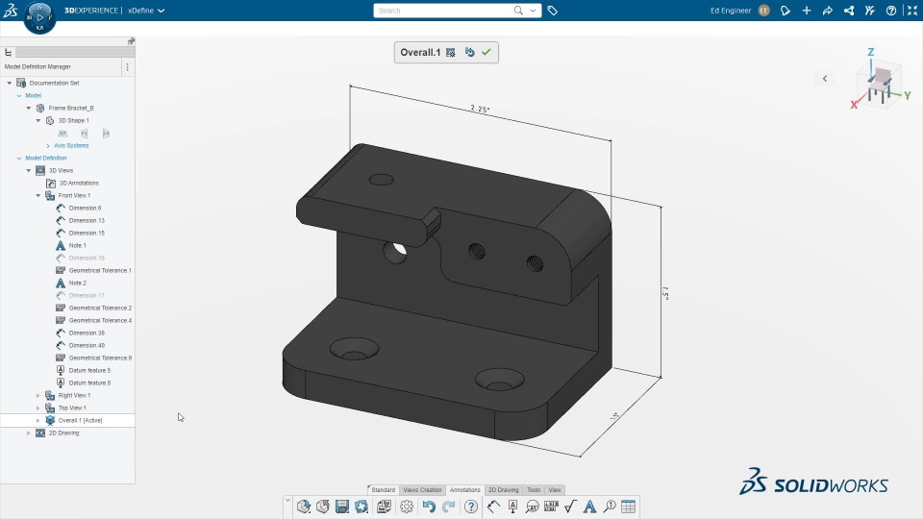Image resolution: width=923 pixels, height=519 pixels.
Task: Click the Update refresh icon in toolbar
Action: coord(362,507)
